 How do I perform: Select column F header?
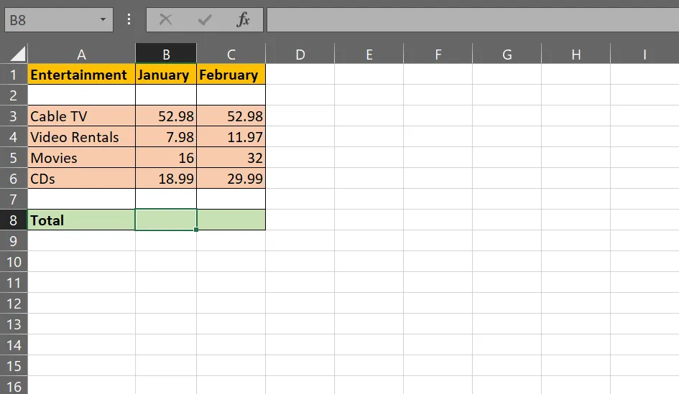pos(438,54)
